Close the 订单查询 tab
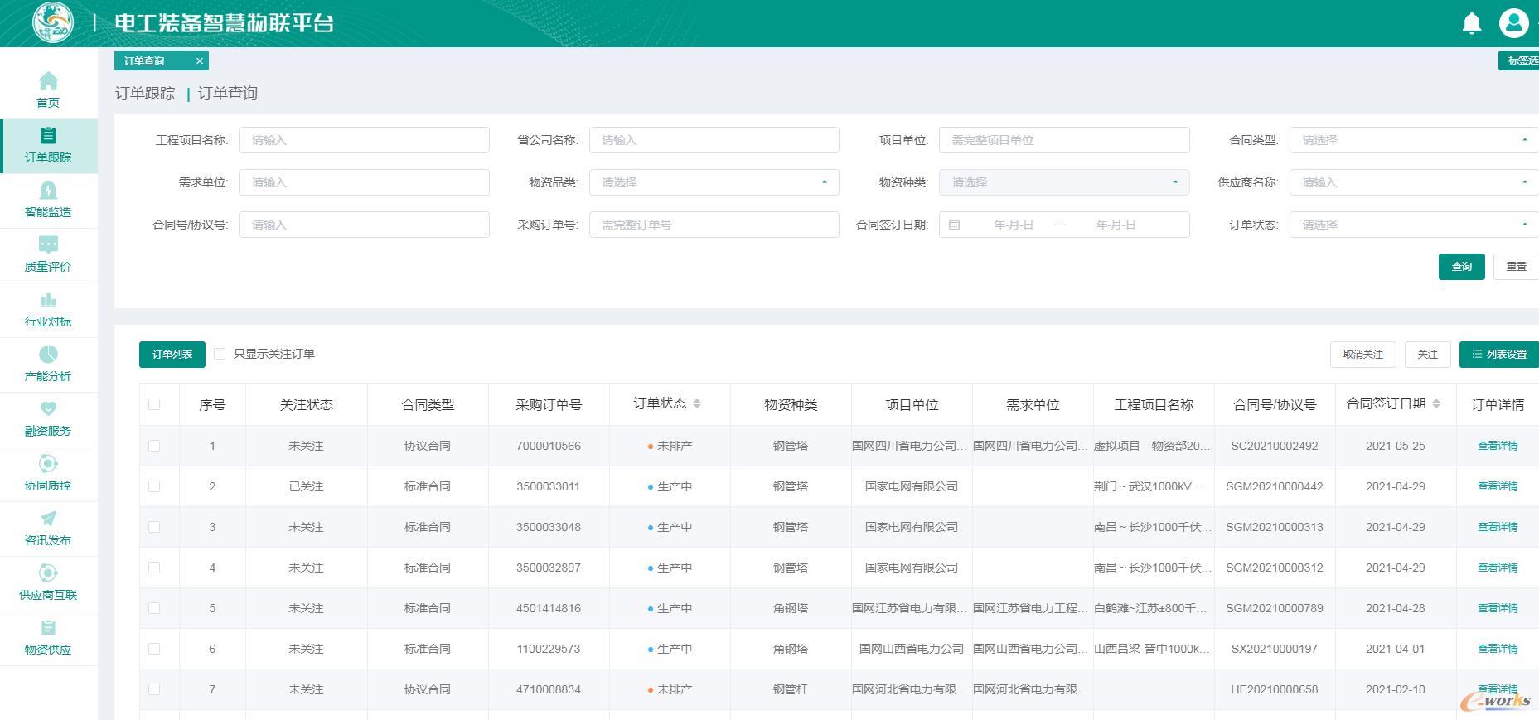This screenshot has height=720, width=1539. [199, 60]
